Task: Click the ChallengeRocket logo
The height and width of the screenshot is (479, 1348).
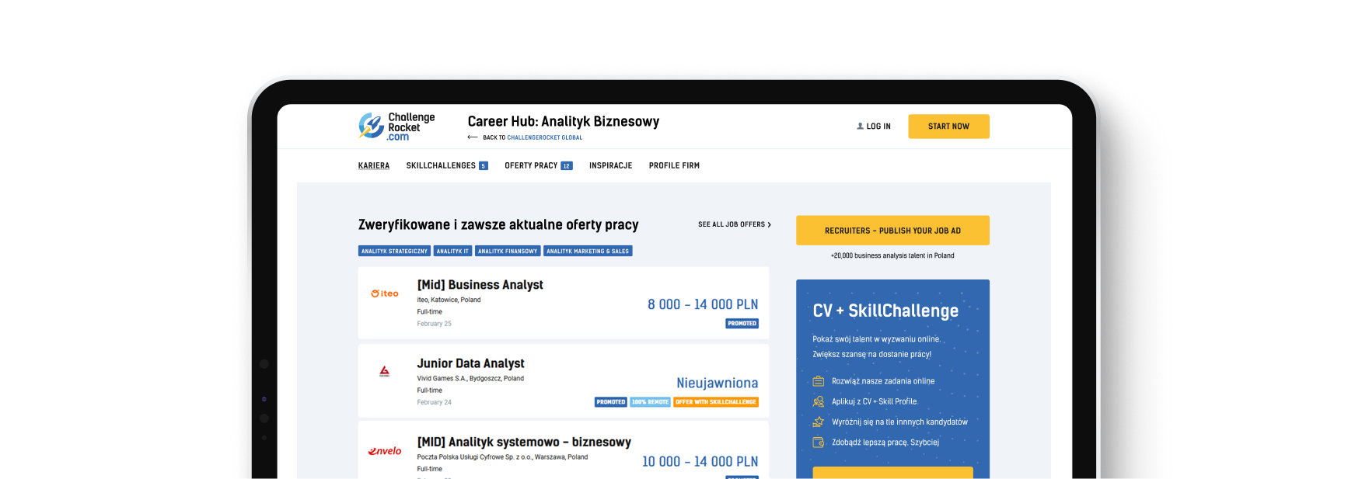Action: [x=396, y=126]
